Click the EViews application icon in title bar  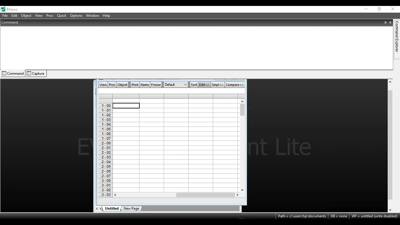3,9
